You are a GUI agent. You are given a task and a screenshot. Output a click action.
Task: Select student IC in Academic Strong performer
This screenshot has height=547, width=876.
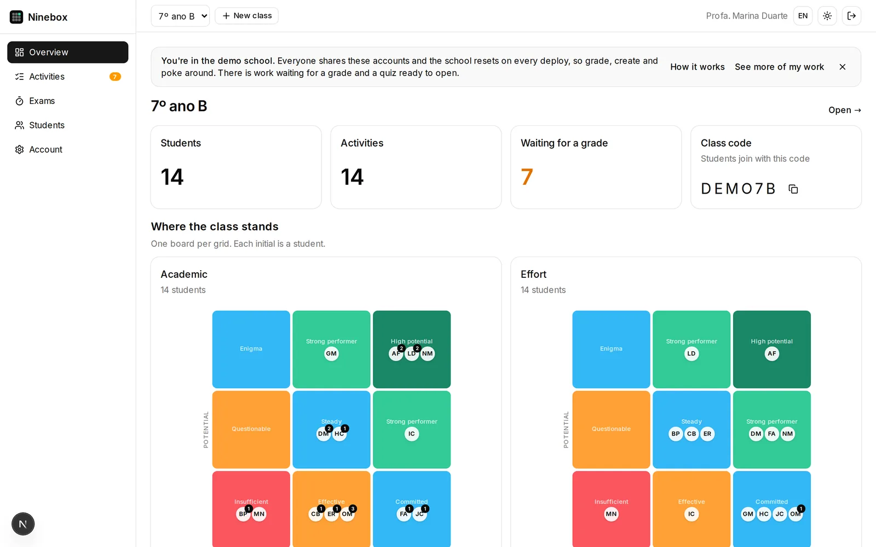click(412, 434)
